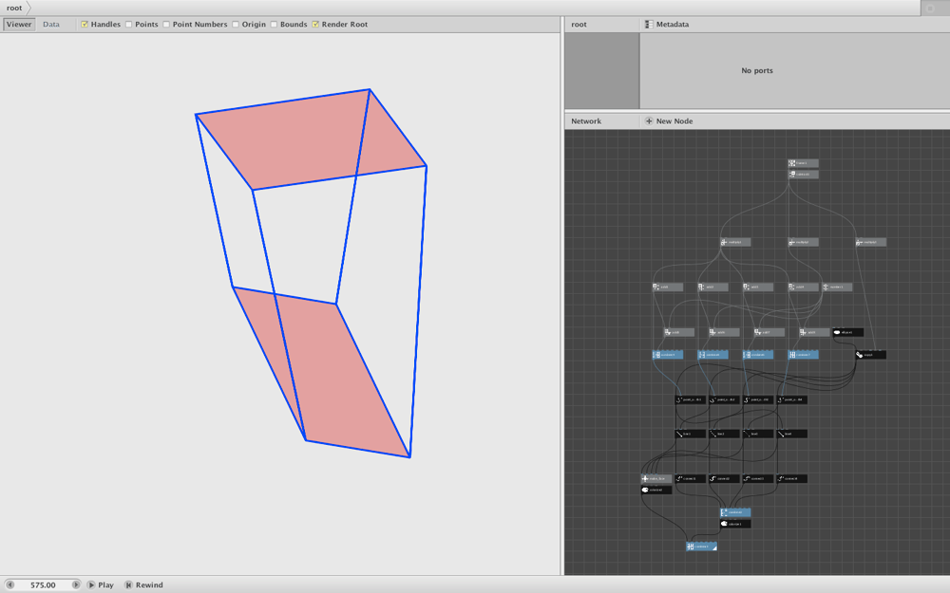Select the point-on-path node above line4
This screenshot has width=950, height=593.
(x=792, y=400)
